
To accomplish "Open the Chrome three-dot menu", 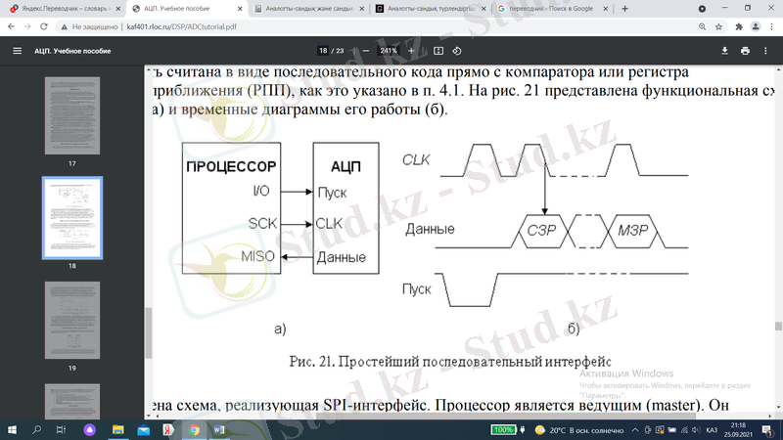I will coord(772,27).
